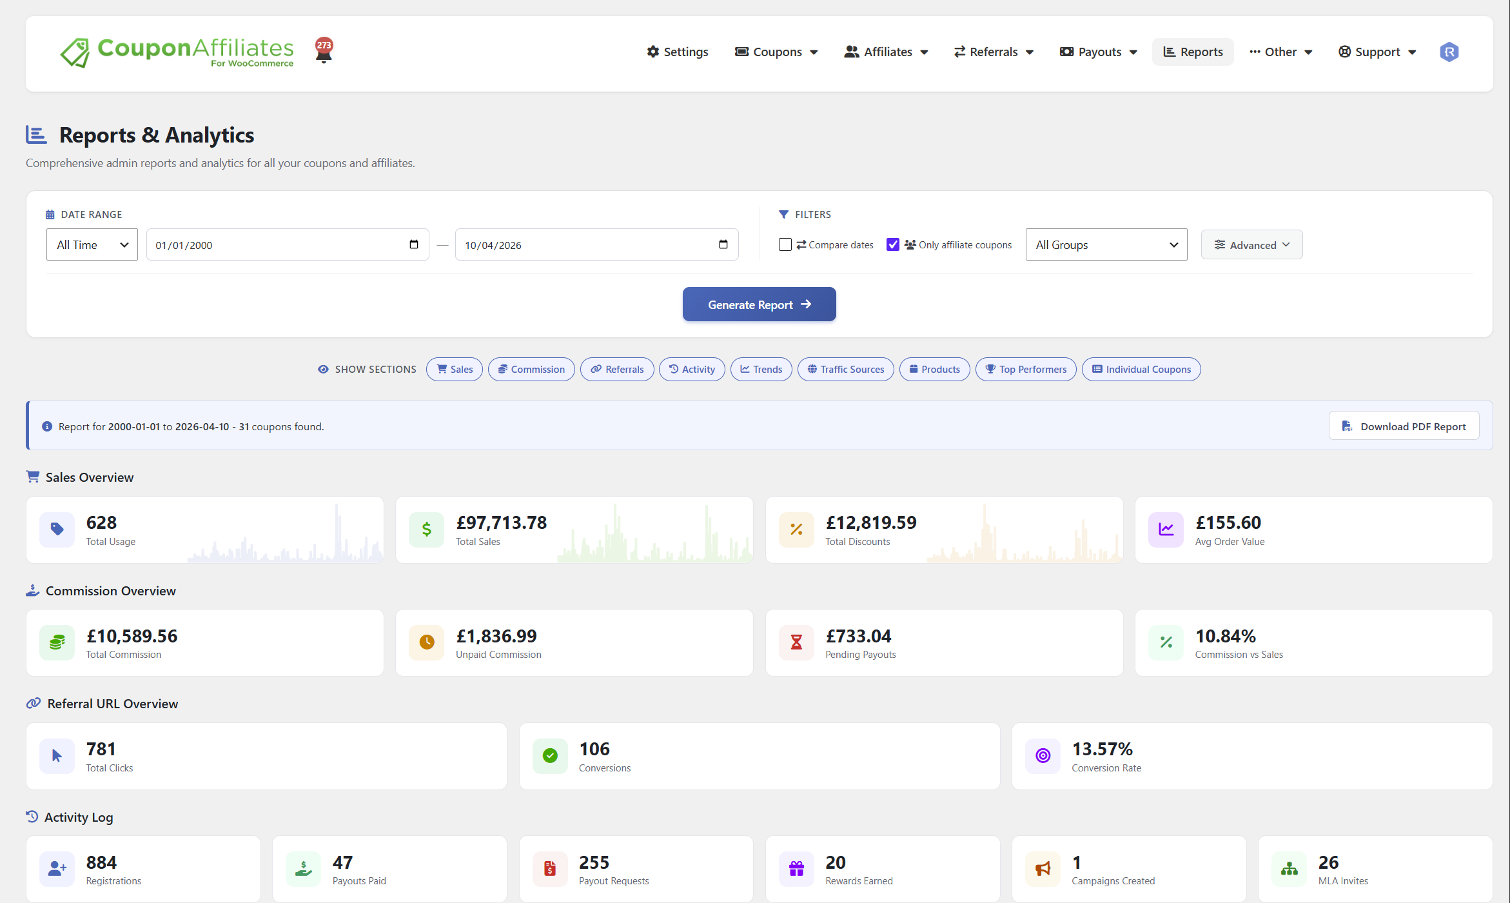
Task: Click the user avatar icon in header
Action: pos(1449,52)
